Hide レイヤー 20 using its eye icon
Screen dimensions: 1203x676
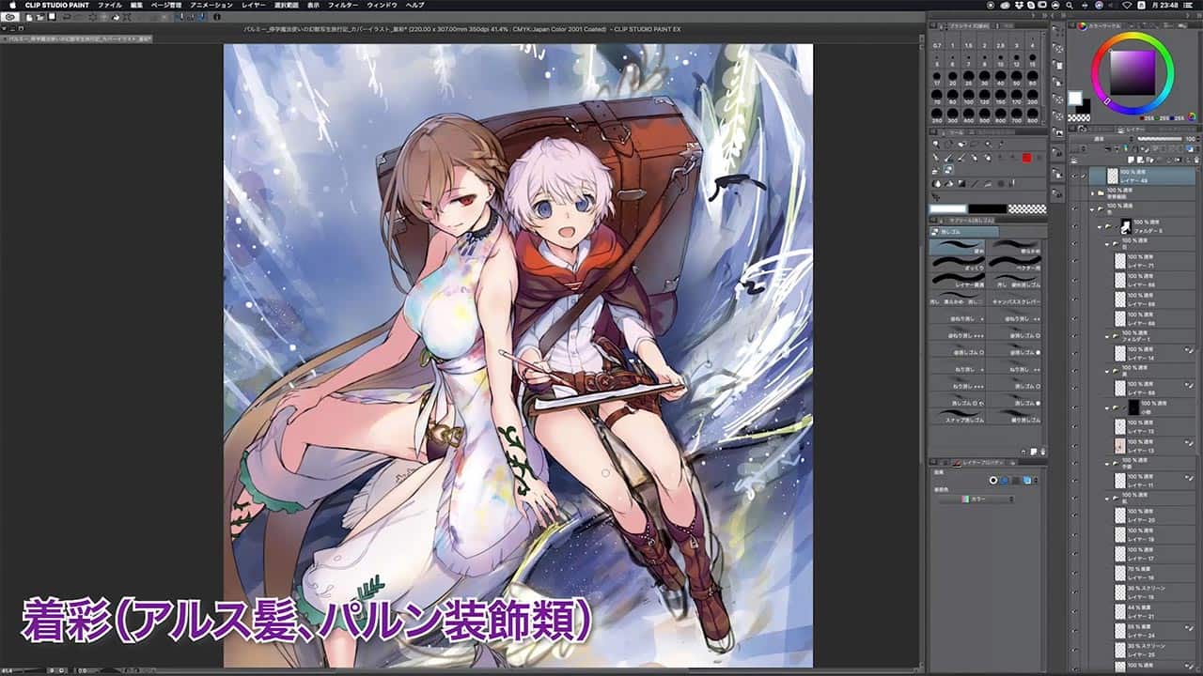[x=1075, y=516]
